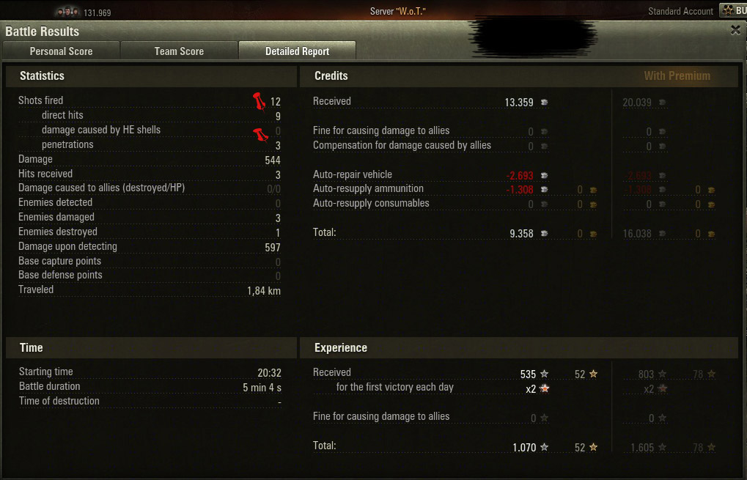Image resolution: width=747 pixels, height=480 pixels.
Task: Click the crew icon beside 131.969 in top bar
Action: coord(67,12)
